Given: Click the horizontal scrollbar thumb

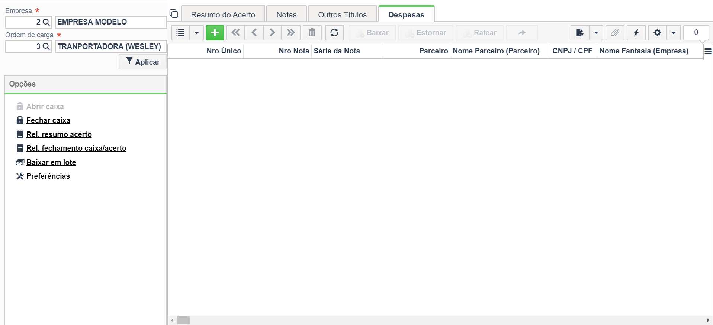Looking at the screenshot, I should coord(183,320).
